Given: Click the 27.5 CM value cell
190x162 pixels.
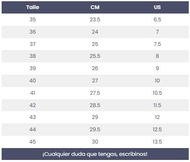Looking at the screenshot, I should pos(95,93).
